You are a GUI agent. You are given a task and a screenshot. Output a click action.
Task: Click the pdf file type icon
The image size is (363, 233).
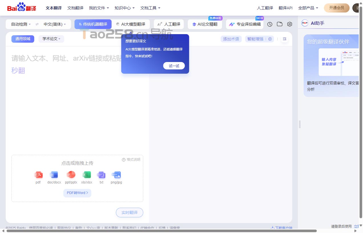point(38,175)
